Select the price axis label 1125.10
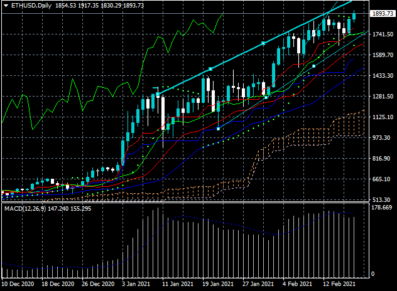Image resolution: width=397 pixels, height=291 pixels. coord(383,117)
